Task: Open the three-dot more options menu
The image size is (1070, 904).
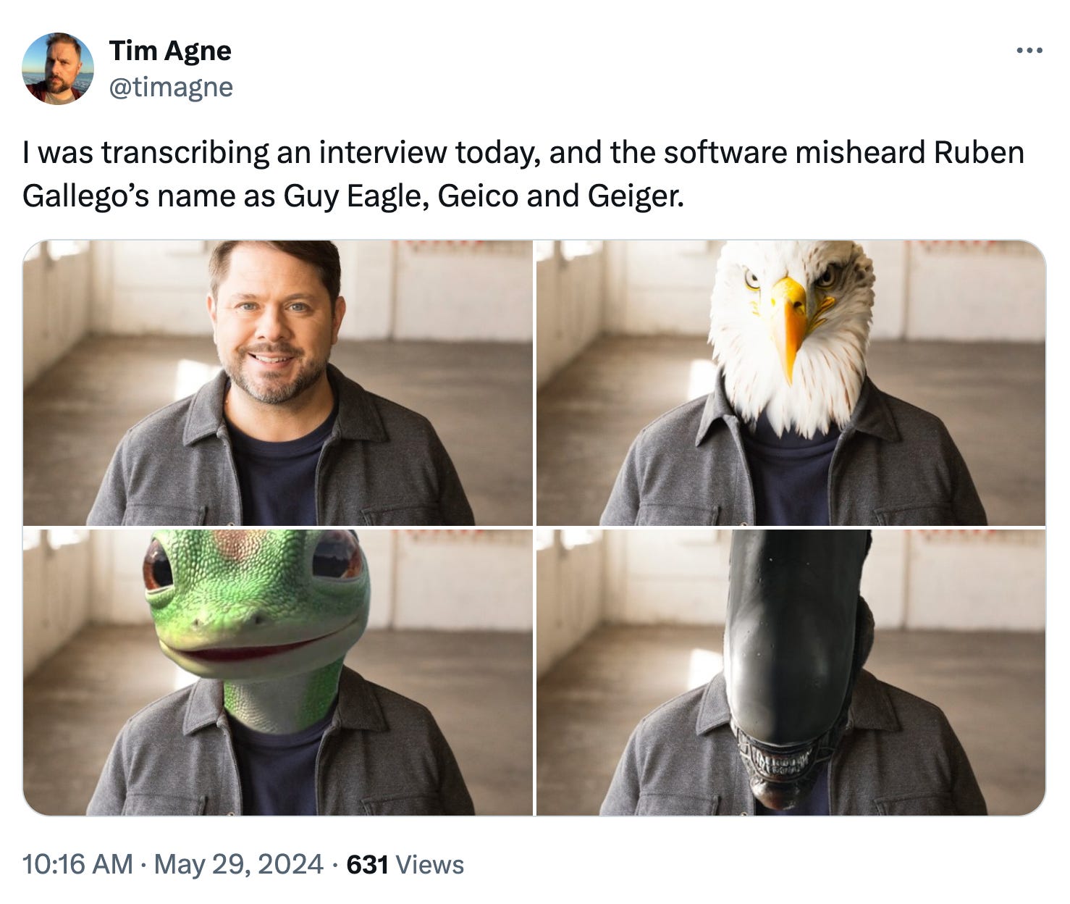Action: tap(1029, 51)
